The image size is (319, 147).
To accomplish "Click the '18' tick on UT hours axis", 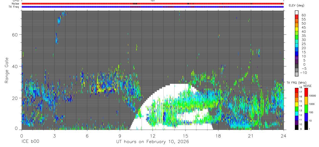I will pos(218,136).
